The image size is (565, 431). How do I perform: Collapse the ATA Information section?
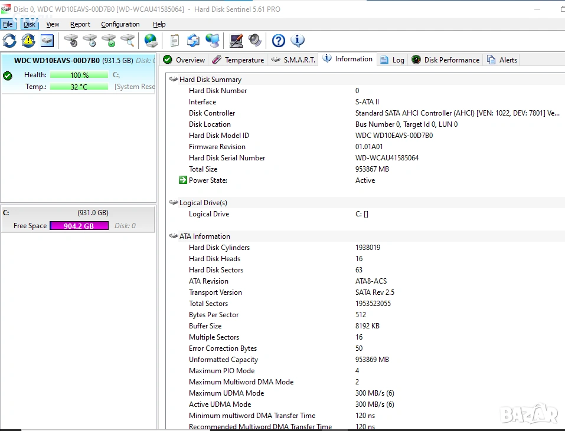(173, 236)
